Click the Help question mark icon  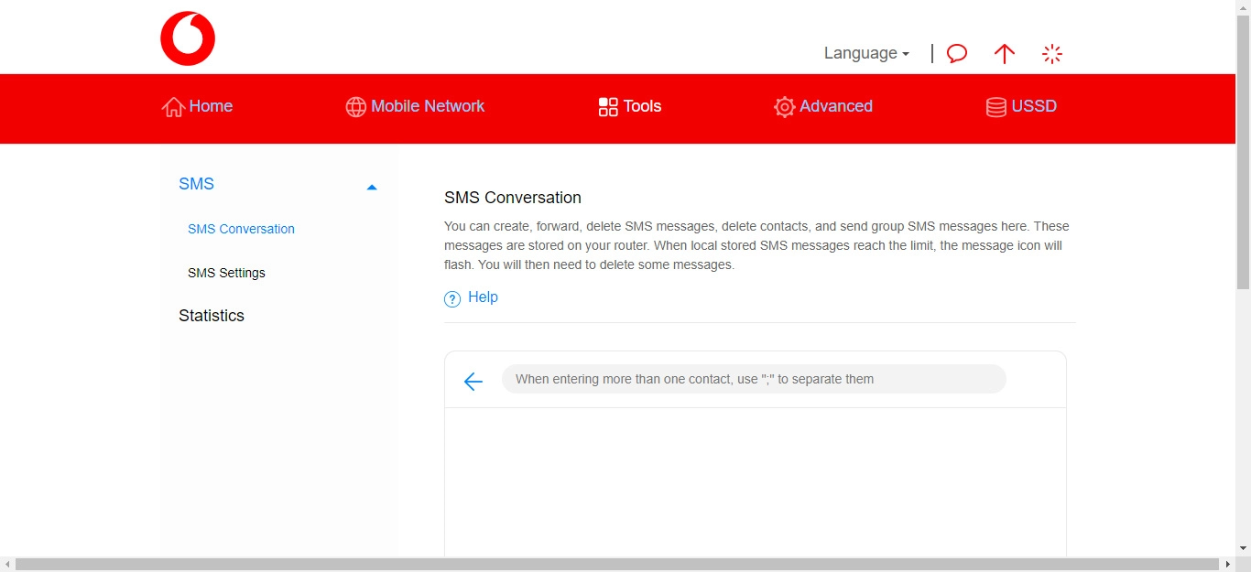click(x=451, y=298)
